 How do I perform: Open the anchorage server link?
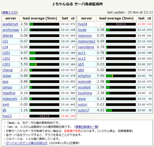[x=11, y=30]
